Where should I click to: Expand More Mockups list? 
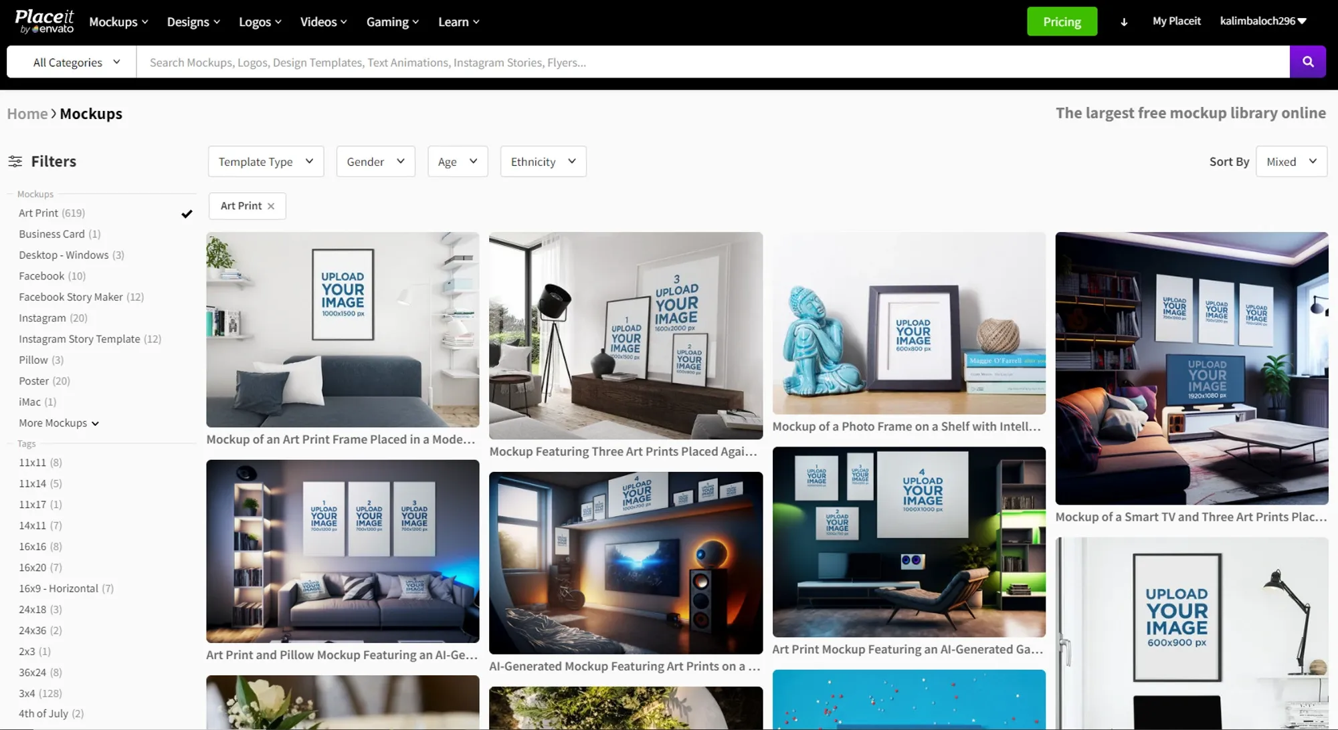[59, 423]
